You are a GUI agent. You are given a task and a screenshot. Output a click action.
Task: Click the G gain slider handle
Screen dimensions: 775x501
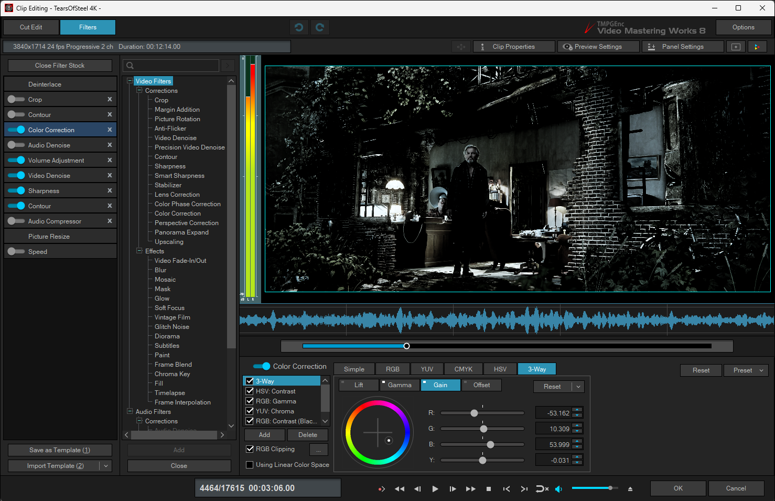coord(483,429)
